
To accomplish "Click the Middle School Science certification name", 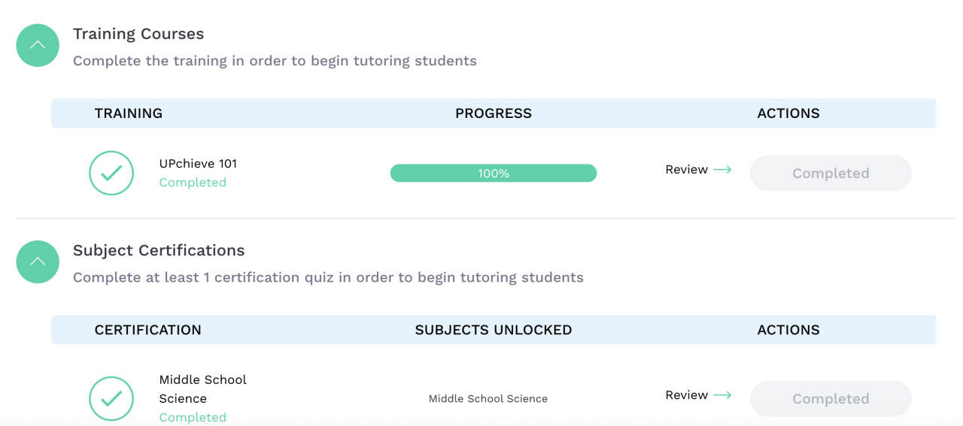I will tap(202, 389).
